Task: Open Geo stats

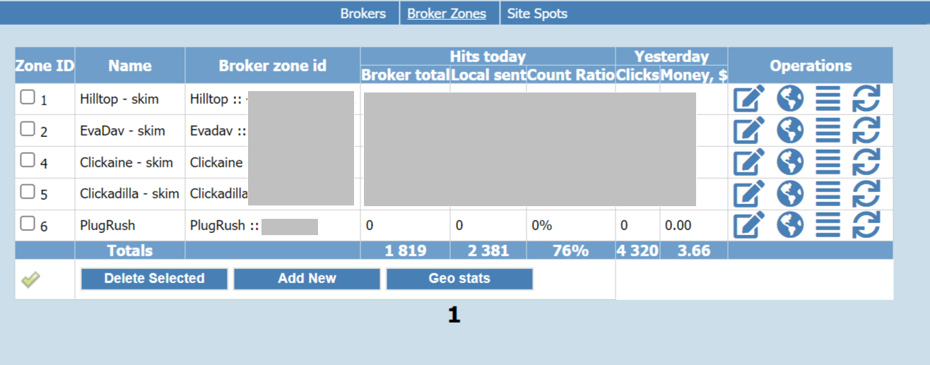Action: point(459,279)
